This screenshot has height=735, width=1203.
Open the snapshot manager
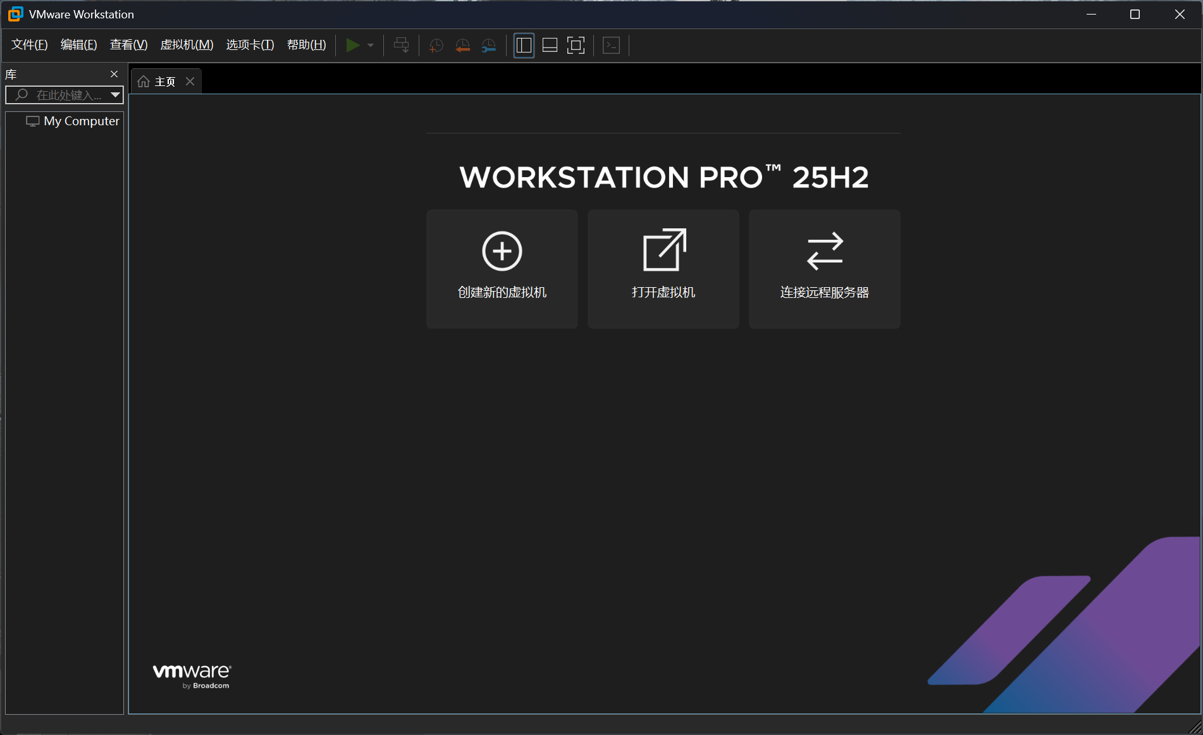click(488, 45)
